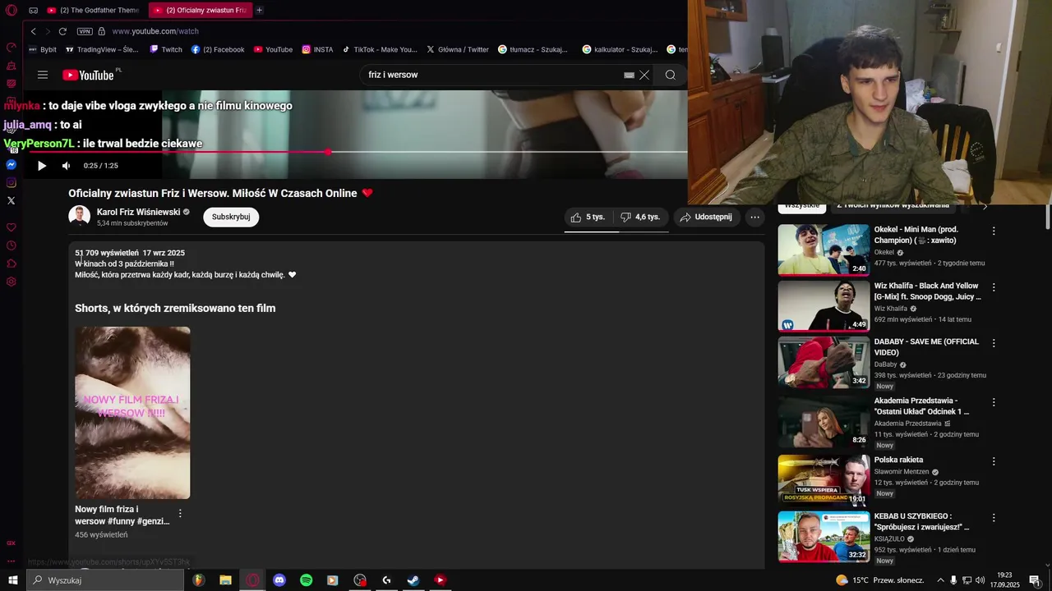This screenshot has height=591, width=1052.
Task: Open options for 'DABABY - SAVE ME'
Action: [x=994, y=343]
